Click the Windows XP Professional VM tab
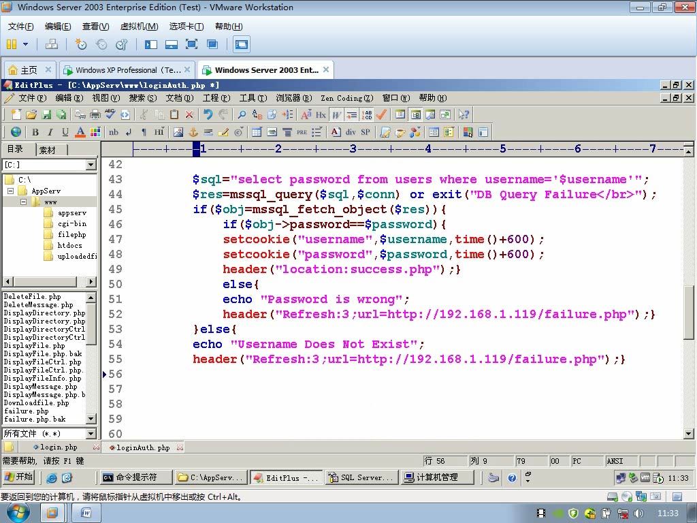The image size is (697, 523). (x=127, y=70)
